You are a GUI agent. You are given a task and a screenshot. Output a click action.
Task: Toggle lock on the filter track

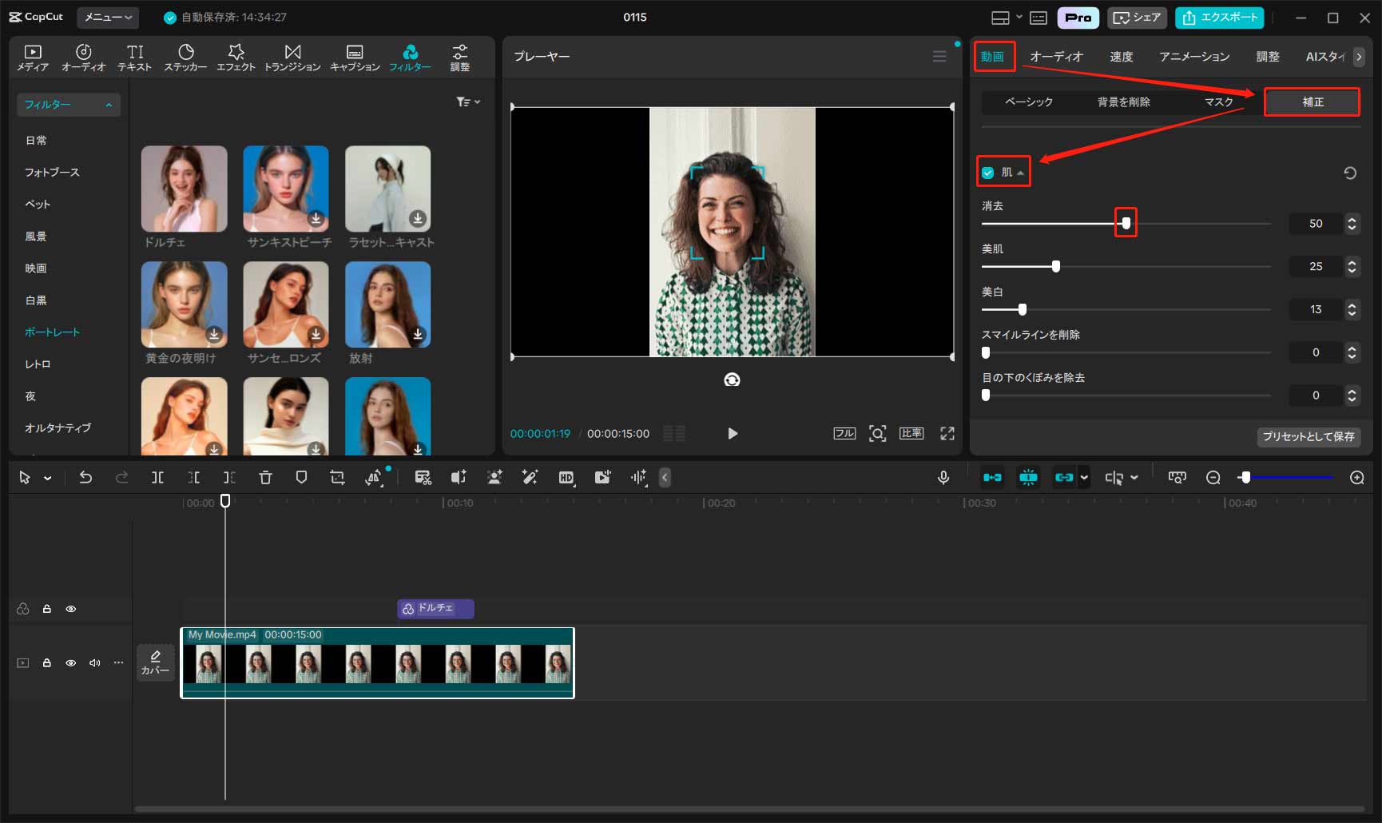point(47,609)
